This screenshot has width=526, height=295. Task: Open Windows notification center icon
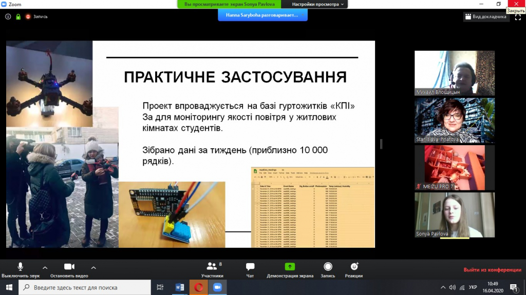tap(514, 287)
